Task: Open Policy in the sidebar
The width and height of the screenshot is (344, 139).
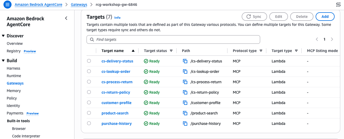Action: [x=12, y=98]
